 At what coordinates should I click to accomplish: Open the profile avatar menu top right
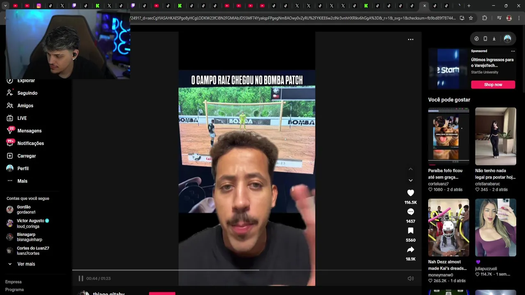coord(507,39)
